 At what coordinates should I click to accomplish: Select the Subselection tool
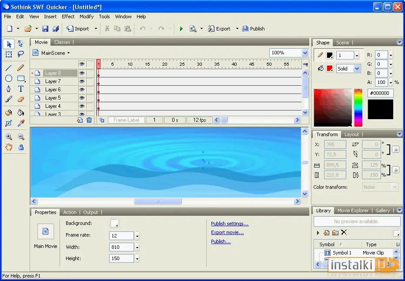(21, 44)
